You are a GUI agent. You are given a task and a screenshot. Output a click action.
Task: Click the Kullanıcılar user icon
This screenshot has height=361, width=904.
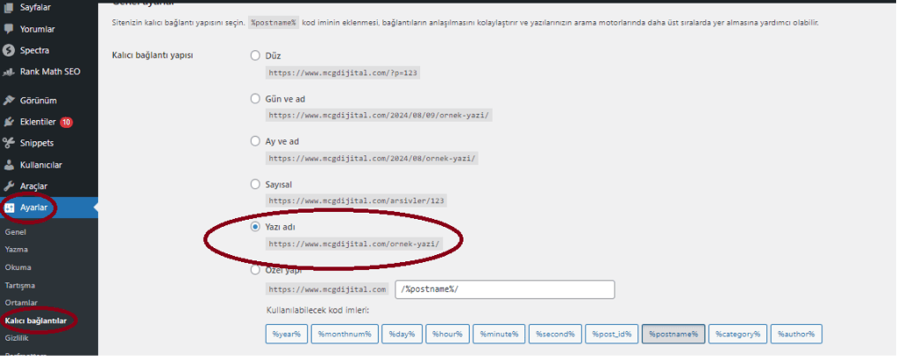pos(9,164)
